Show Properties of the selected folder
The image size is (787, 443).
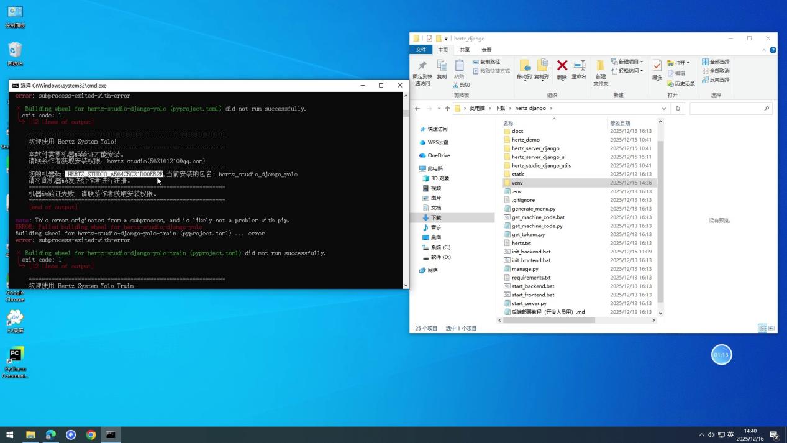point(657,70)
